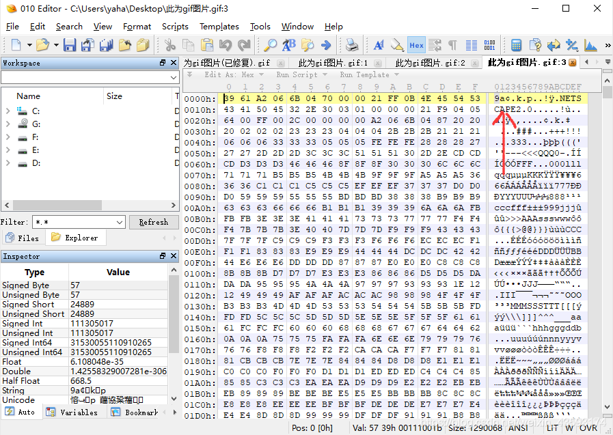Image resolution: width=613 pixels, height=435 pixels.
Task: Toggle Hex edit mode button
Action: 416,45
